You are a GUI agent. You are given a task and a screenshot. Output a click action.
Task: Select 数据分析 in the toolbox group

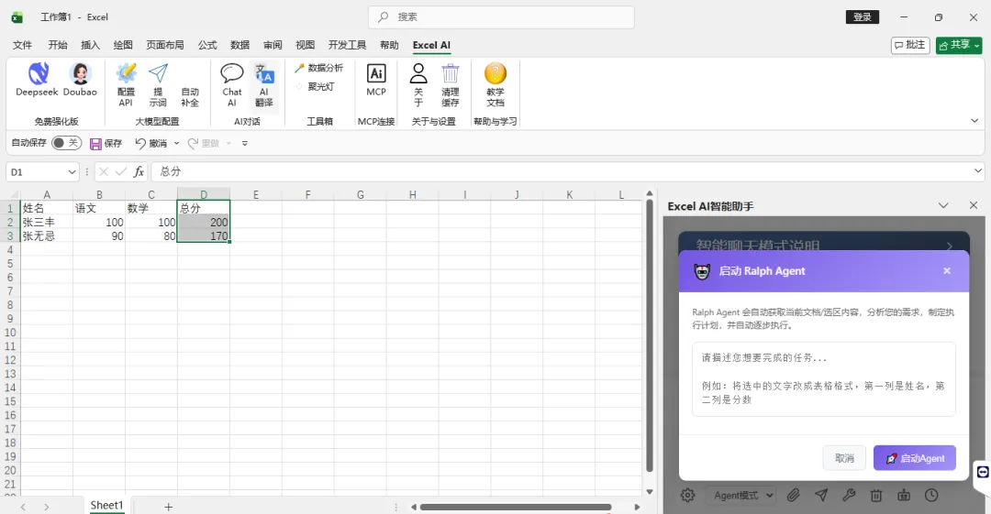[319, 68]
